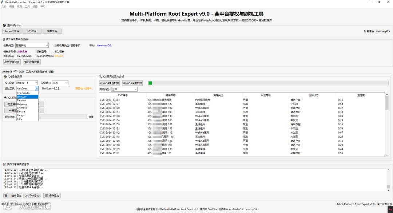Select row CVE-2024-30115
The width and height of the screenshot is (393, 213).
coord(242,137)
